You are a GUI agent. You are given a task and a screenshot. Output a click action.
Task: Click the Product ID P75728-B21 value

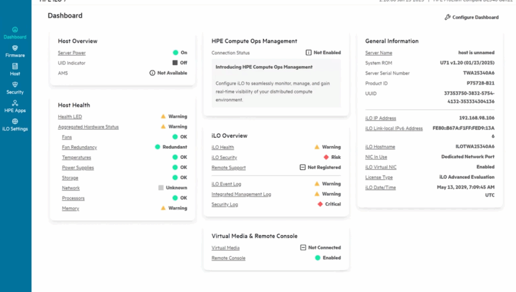pos(480,83)
